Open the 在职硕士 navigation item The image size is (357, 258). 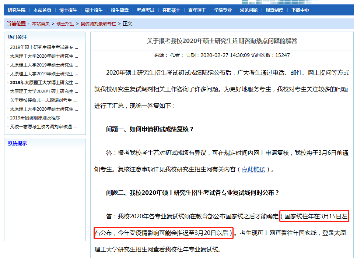(x=171, y=10)
